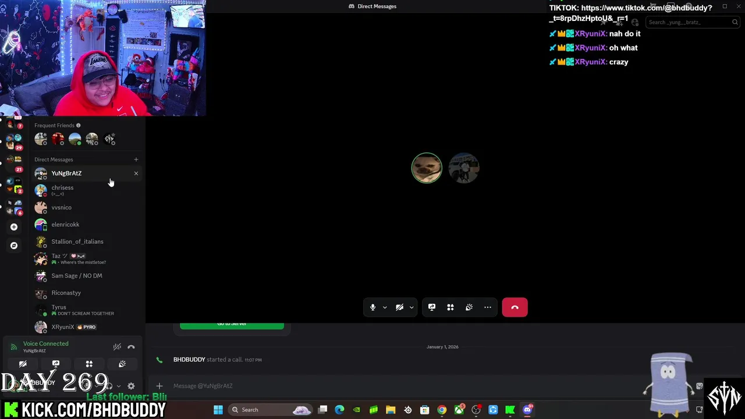Open Discord from the taskbar
The image size is (745, 419).
pyautogui.click(x=527, y=410)
